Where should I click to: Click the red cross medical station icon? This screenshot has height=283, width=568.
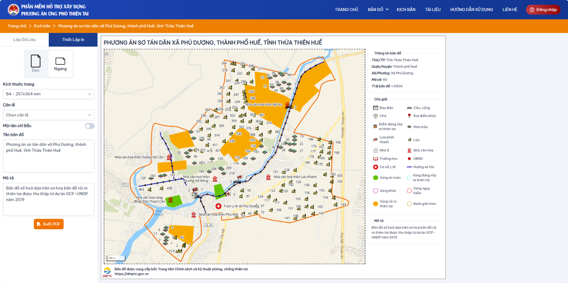[x=218, y=206]
